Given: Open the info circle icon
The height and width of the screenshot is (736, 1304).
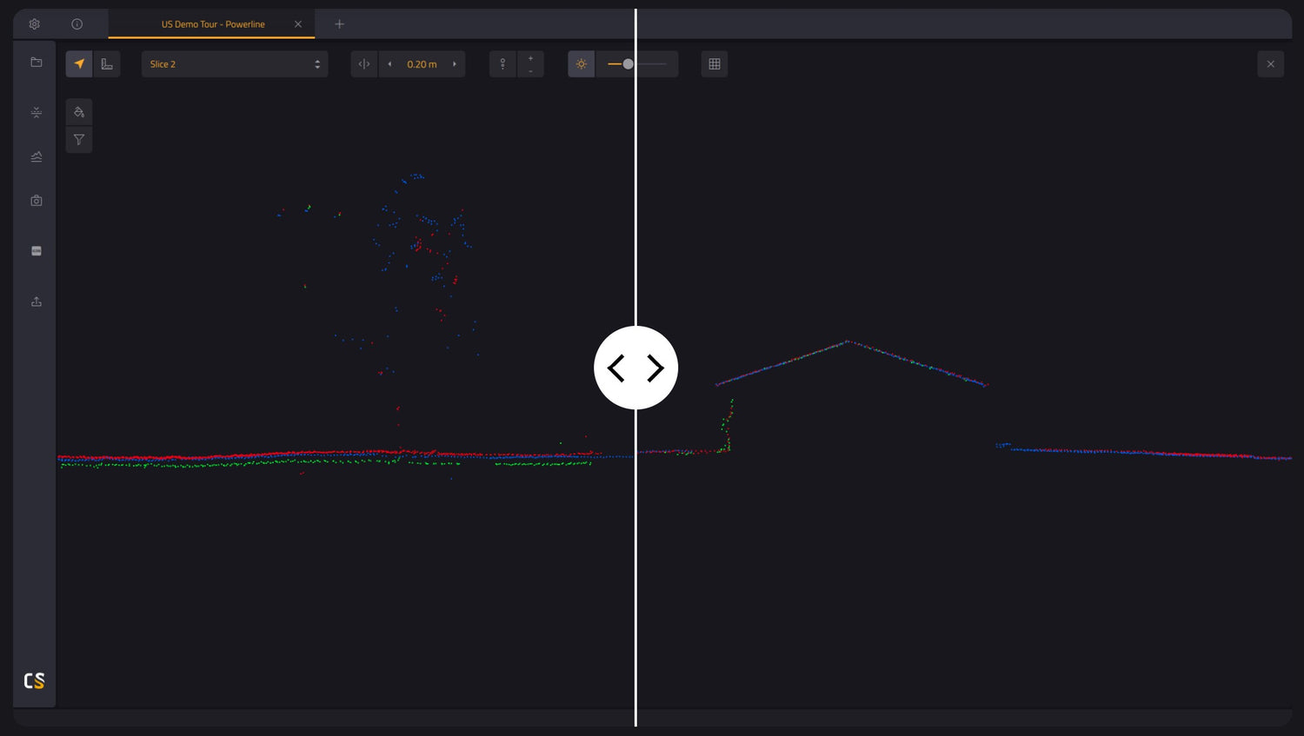Looking at the screenshot, I should tap(77, 24).
